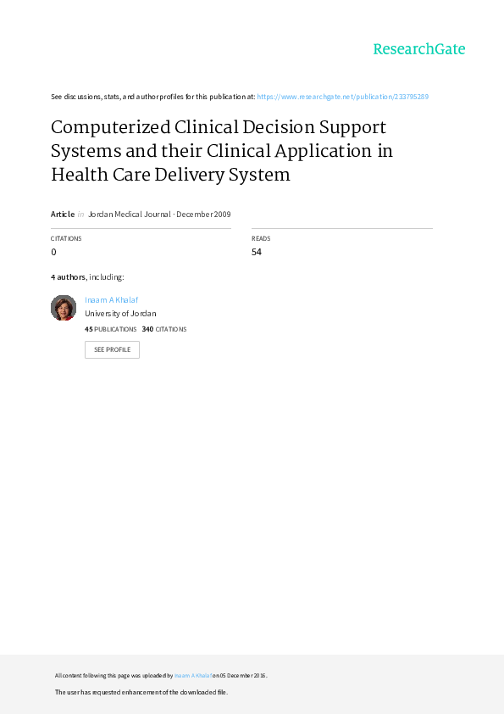504x714 pixels.
Task: Click the University of Jordan affiliation
Action: (x=120, y=313)
